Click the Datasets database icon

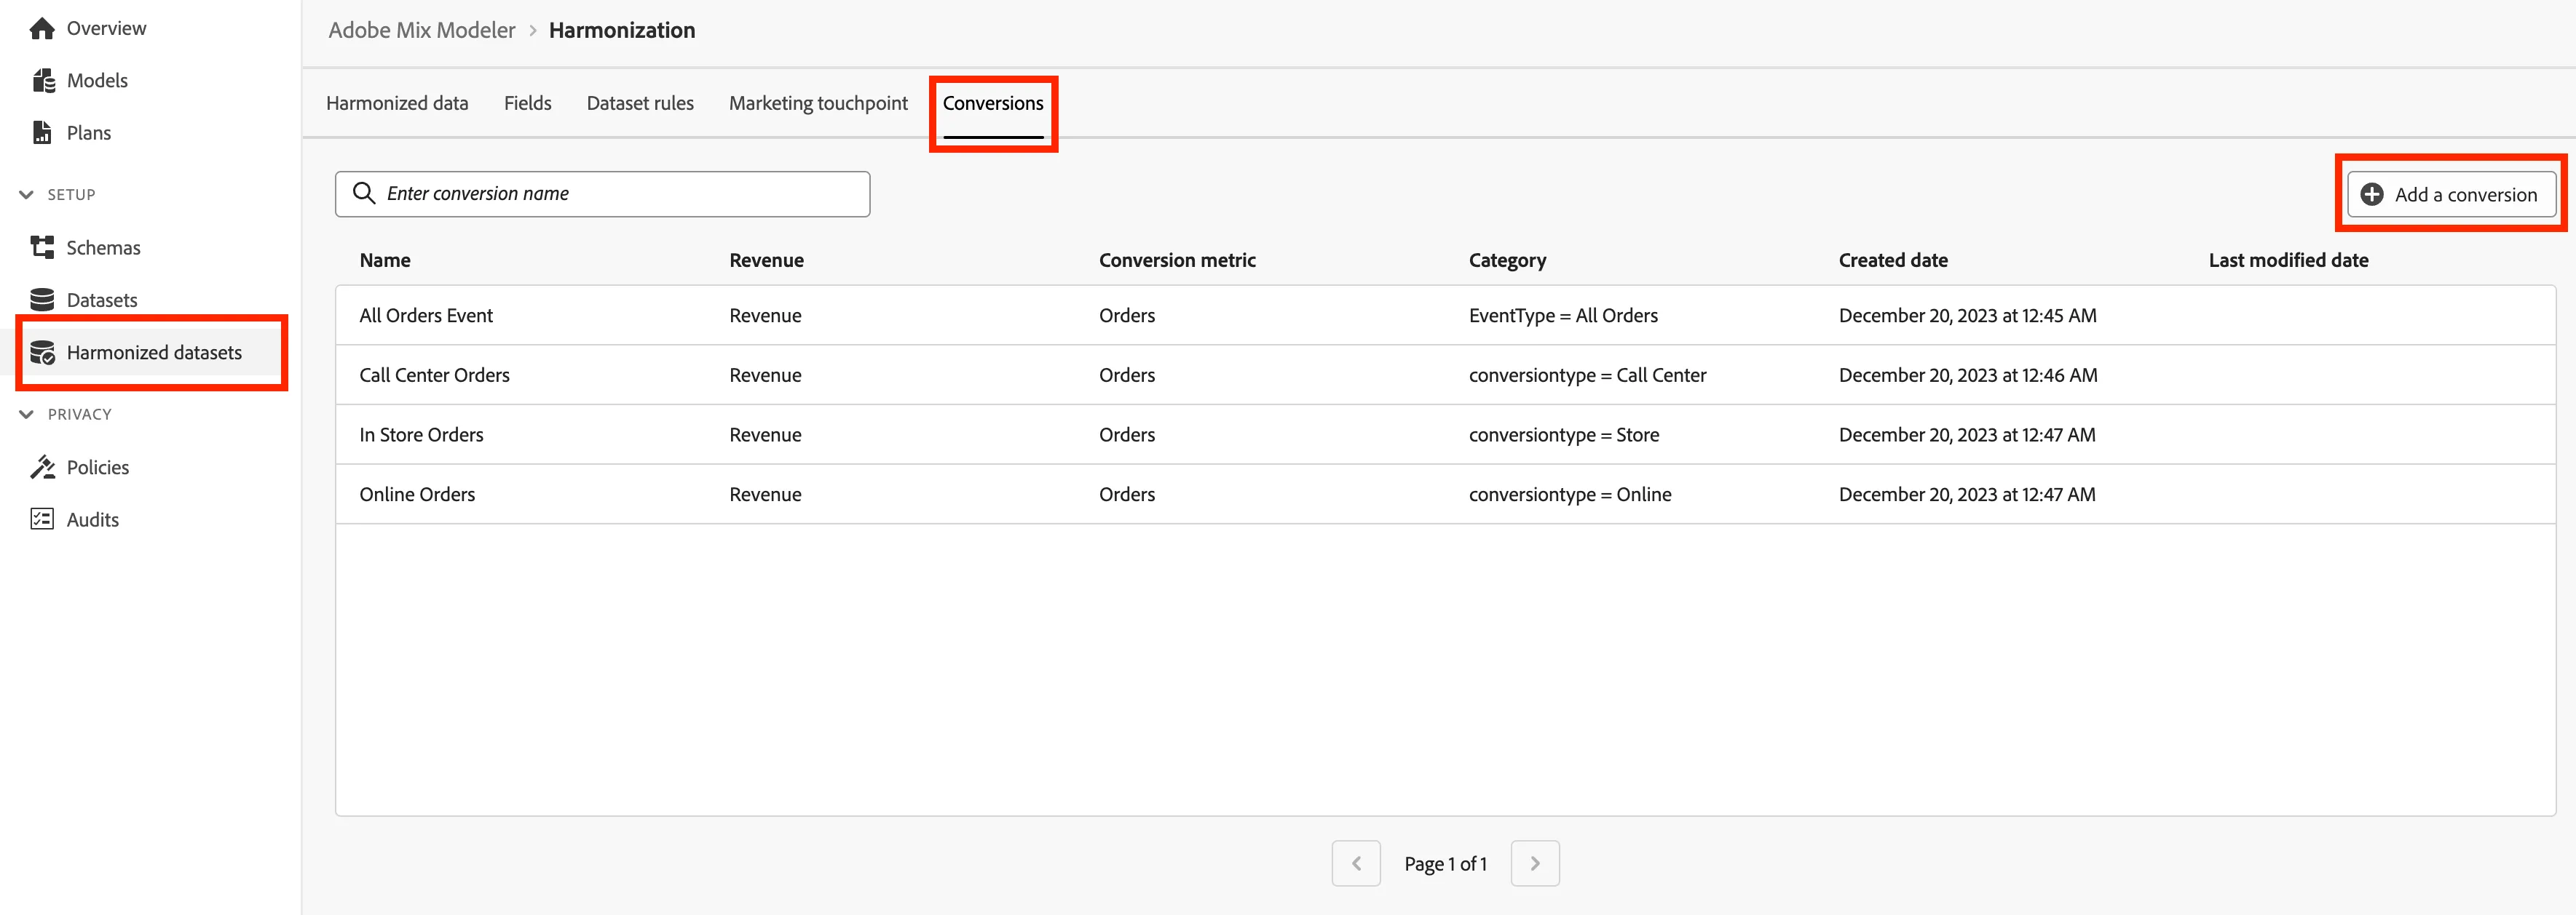[42, 300]
